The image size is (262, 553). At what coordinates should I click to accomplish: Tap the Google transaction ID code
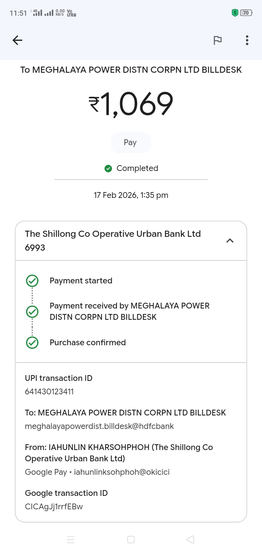54,507
